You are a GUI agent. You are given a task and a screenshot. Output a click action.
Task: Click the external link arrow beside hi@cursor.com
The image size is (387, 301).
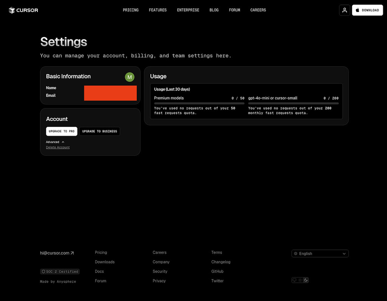point(72,253)
